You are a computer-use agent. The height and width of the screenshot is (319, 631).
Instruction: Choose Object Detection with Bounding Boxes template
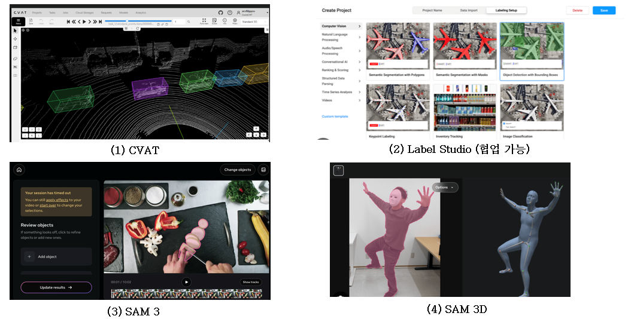coord(532,51)
